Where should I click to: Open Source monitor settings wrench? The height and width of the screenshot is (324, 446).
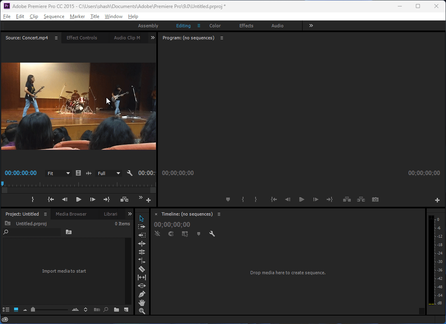coord(130,173)
